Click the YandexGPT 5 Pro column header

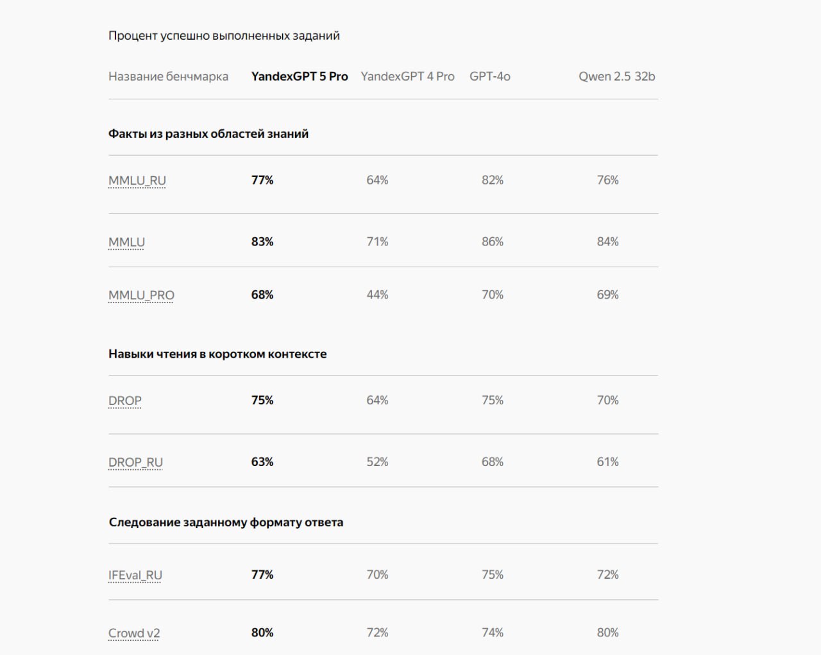point(300,76)
